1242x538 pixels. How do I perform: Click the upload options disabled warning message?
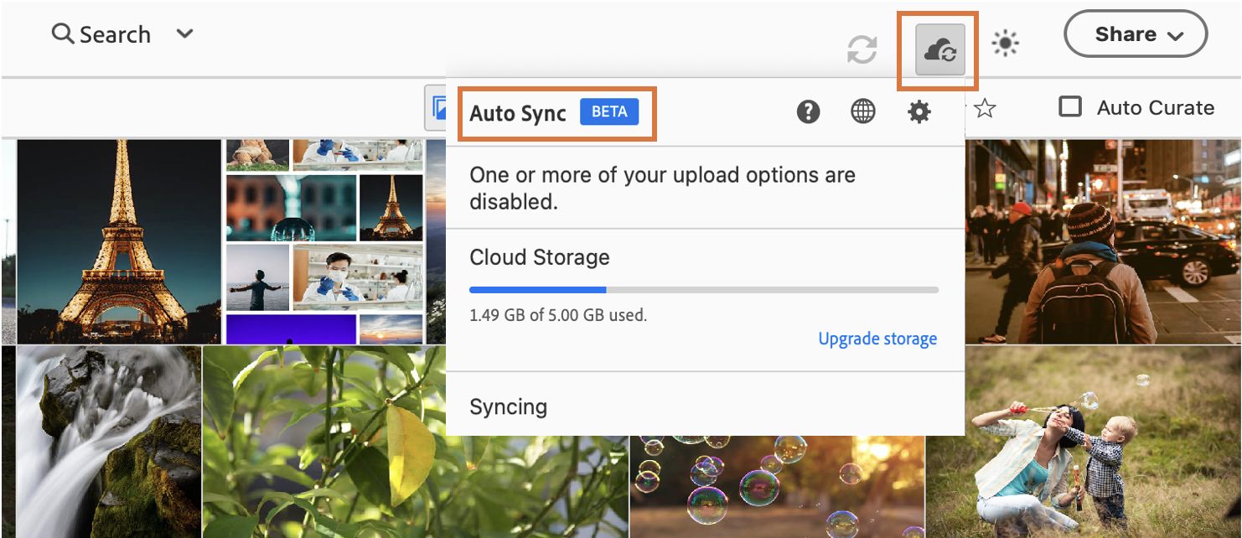(663, 187)
